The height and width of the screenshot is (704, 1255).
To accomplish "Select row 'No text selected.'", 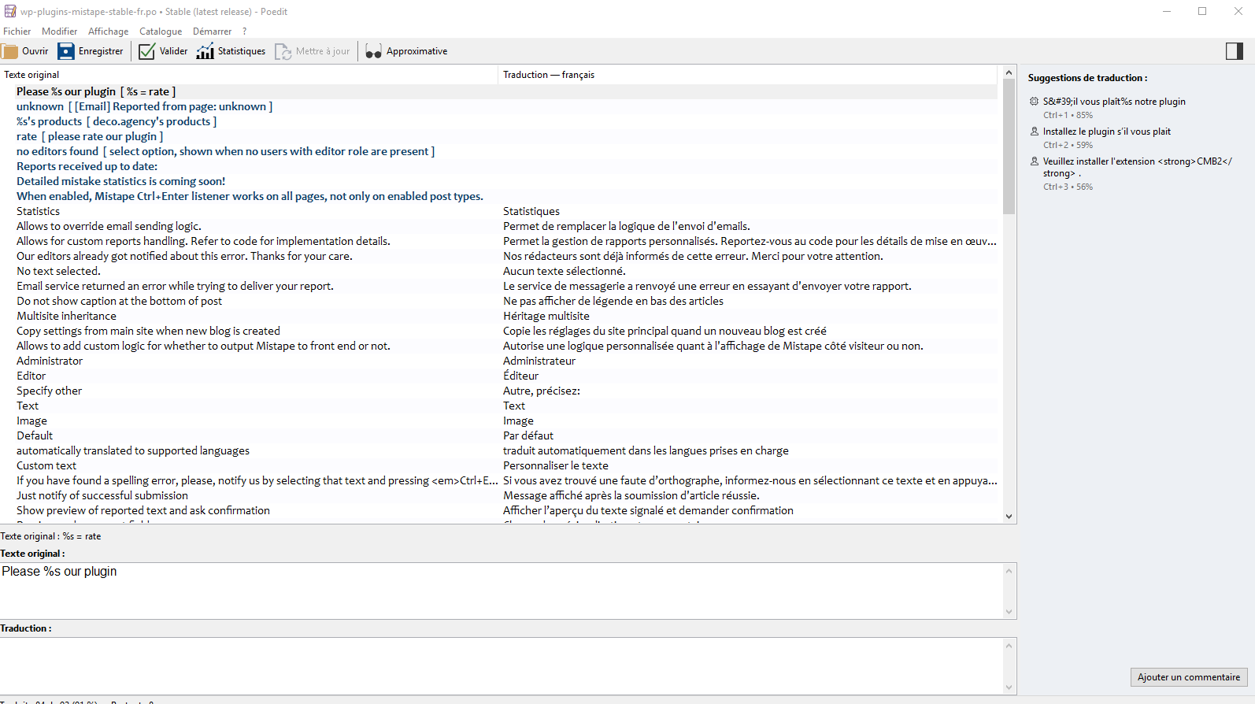I will coord(500,271).
